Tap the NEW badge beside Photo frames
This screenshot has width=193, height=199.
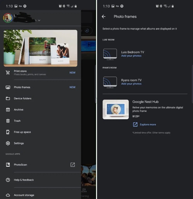[72, 87]
